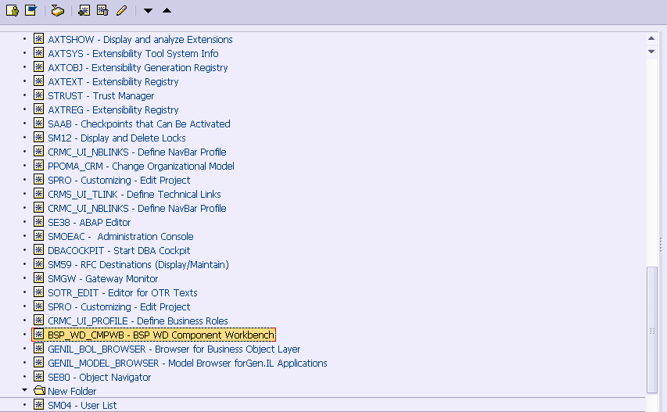Click the favorite icon beside SM04
Viewport: 667px width, 412px height.
[x=39, y=405]
